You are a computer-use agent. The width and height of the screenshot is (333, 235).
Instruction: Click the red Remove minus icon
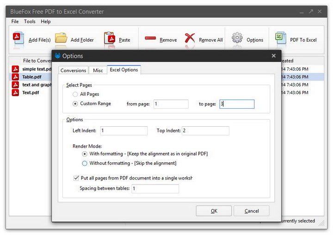click(x=150, y=38)
